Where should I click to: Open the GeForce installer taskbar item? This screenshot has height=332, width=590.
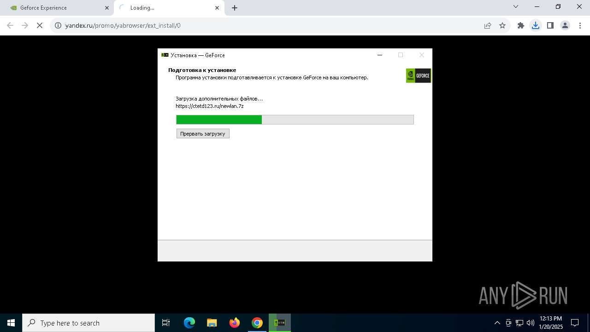point(280,323)
